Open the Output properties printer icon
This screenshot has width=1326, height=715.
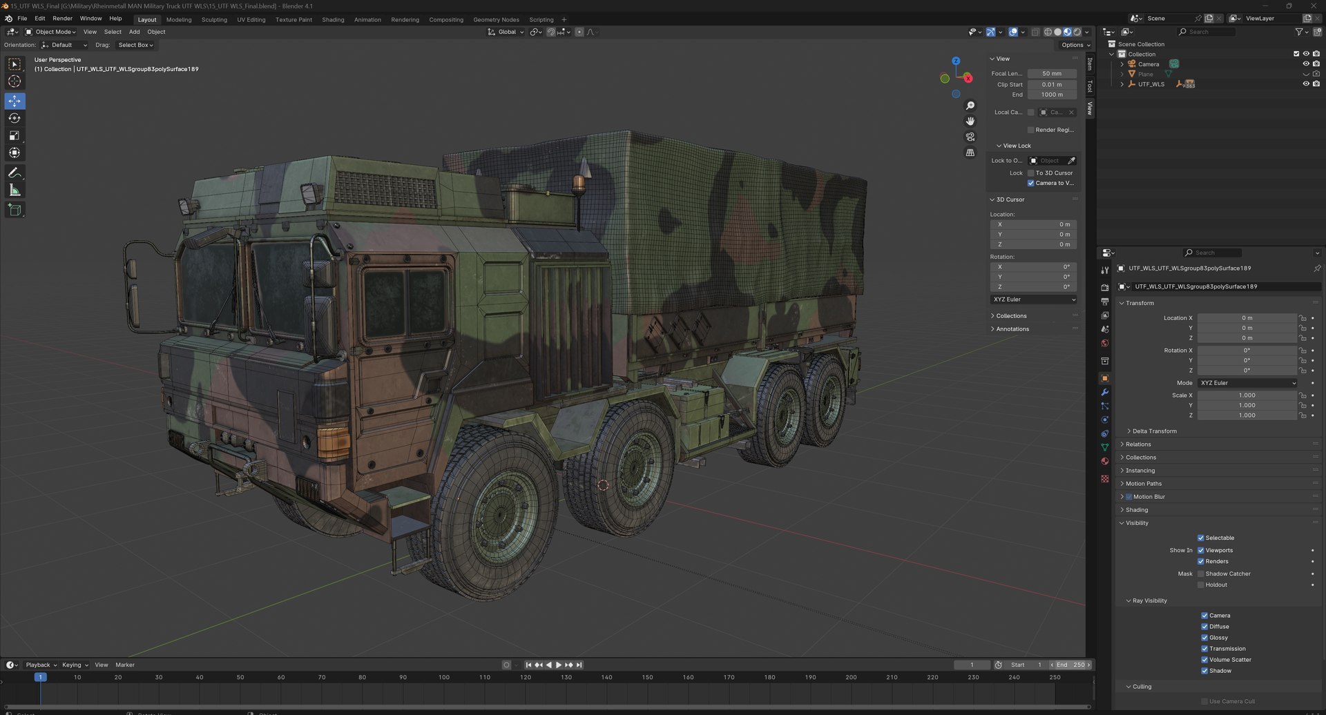tap(1105, 302)
